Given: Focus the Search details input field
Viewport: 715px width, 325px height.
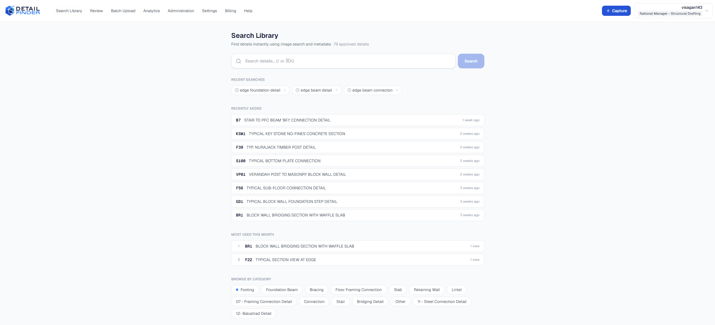Looking at the screenshot, I should click(343, 61).
